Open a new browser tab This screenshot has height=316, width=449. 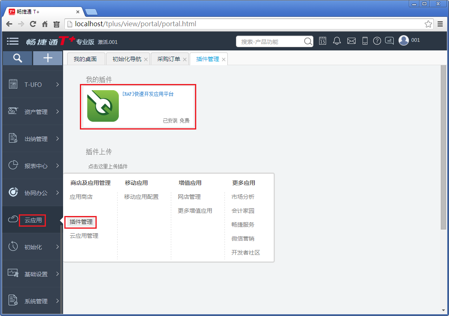click(x=92, y=12)
